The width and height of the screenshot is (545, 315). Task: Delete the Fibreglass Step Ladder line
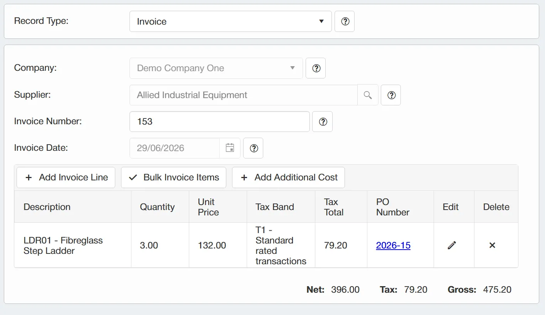pyautogui.click(x=492, y=245)
